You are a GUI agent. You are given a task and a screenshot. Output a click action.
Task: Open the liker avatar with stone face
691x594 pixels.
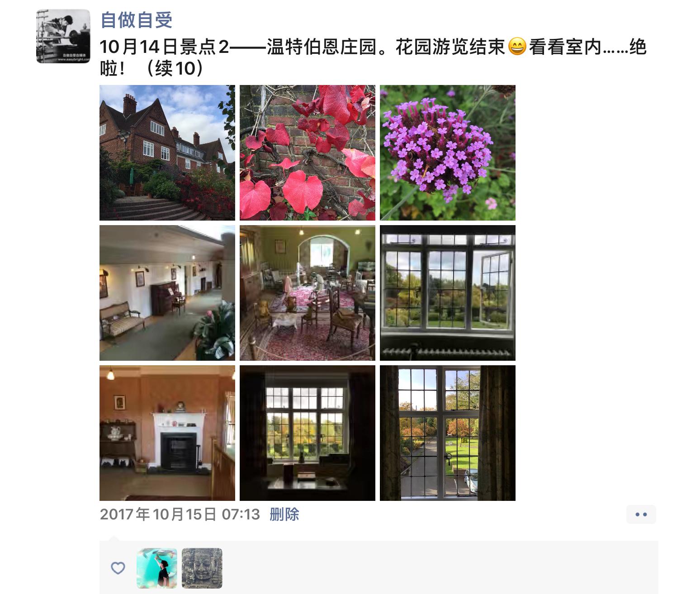click(x=202, y=568)
